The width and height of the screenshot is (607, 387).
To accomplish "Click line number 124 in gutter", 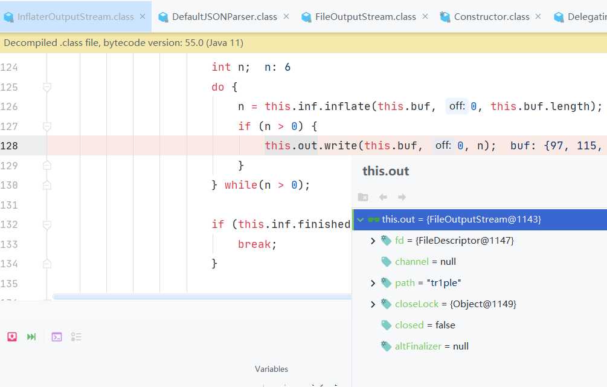I will pyautogui.click(x=9, y=67).
